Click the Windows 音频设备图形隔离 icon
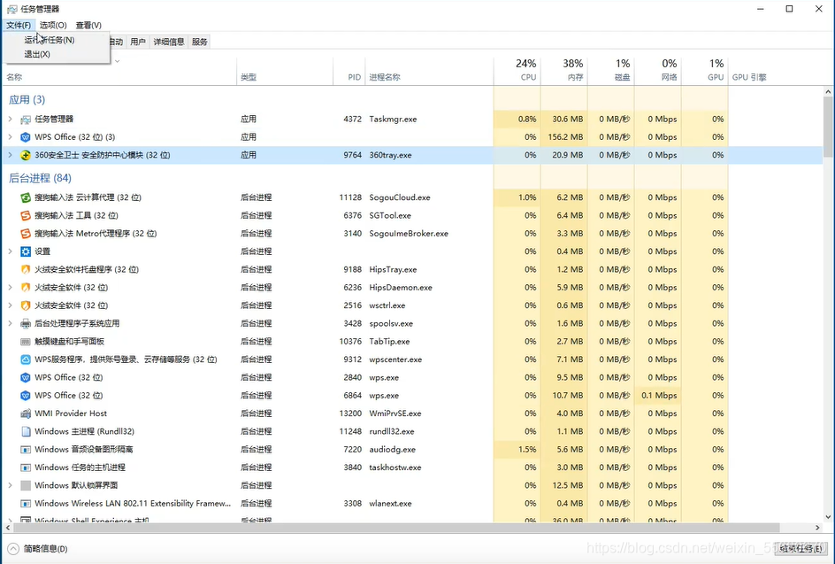The width and height of the screenshot is (835, 564). [x=26, y=450]
